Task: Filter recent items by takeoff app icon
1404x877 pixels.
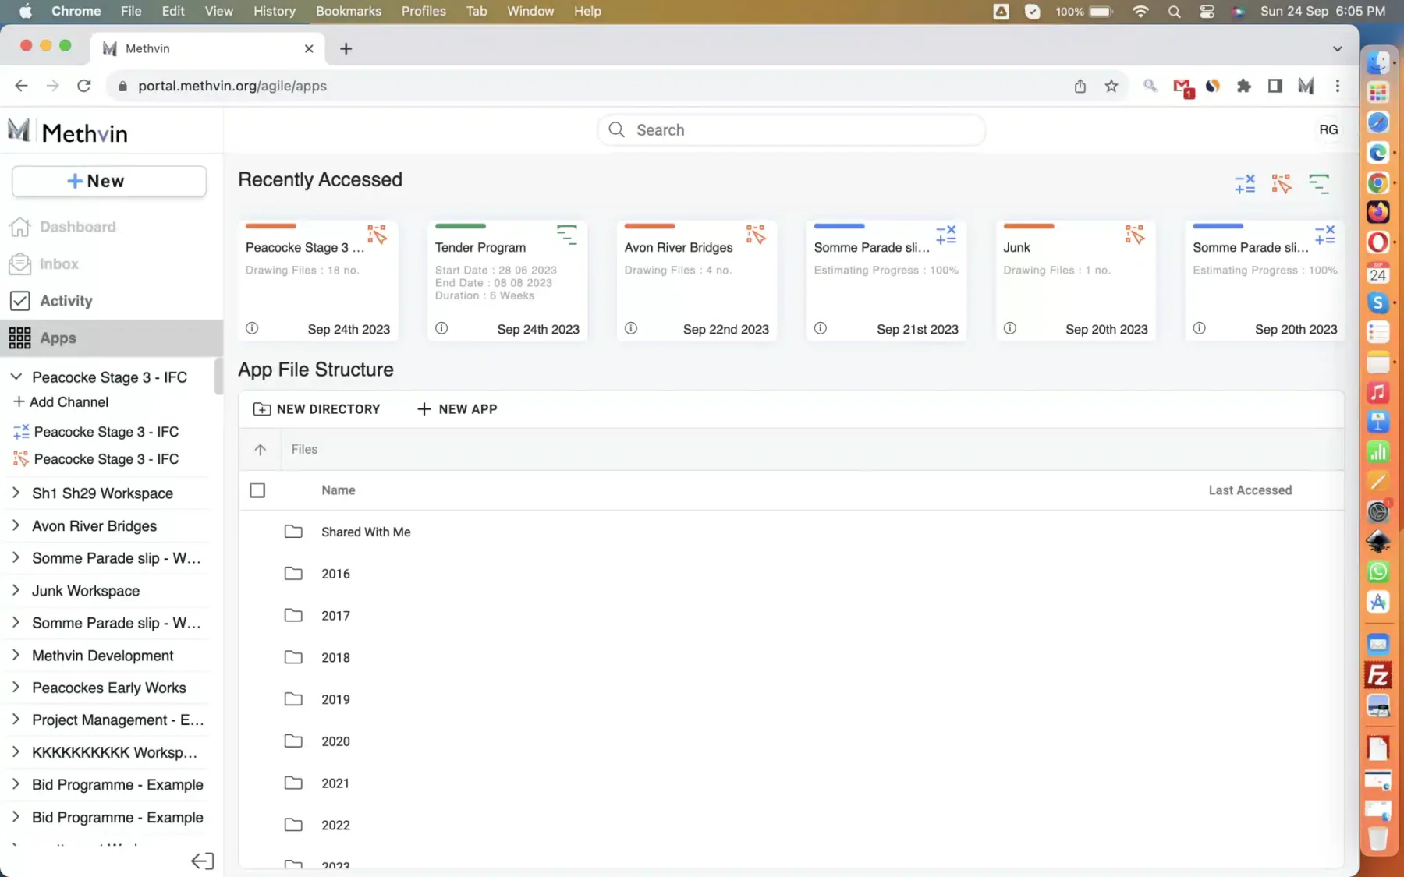Action: (1281, 183)
